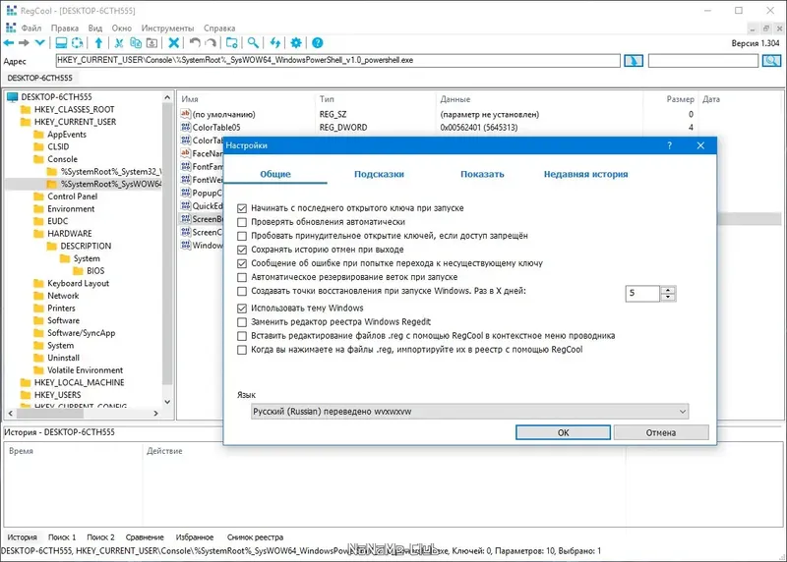This screenshot has height=562, width=787.
Task: Toggle 'Сообщение об ошибке при попытке перехода' checkbox
Action: (242, 263)
